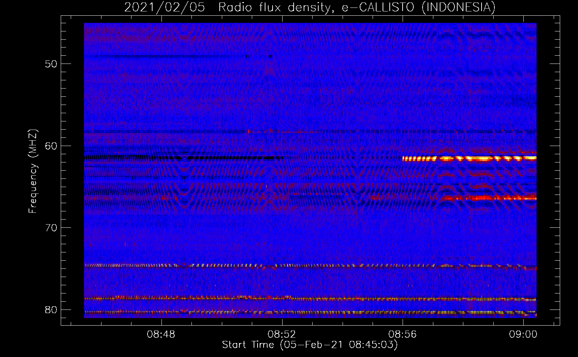578x357 pixels.
Task: Click the 08:52 time tick label
Action: [282, 335]
